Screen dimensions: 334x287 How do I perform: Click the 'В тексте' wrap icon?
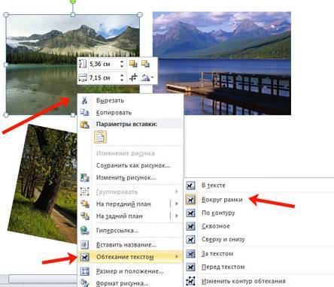(190, 186)
